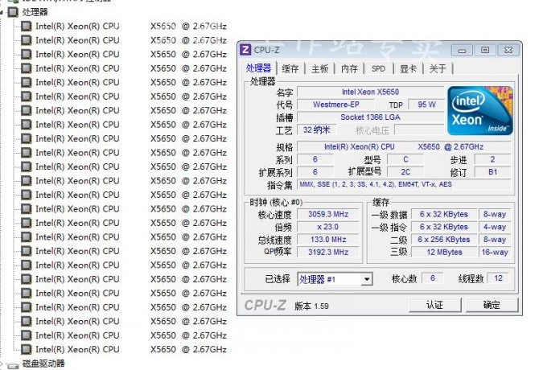Open the 显卡 tab
Image resolution: width=539 pixels, height=370 pixels.
(408, 68)
